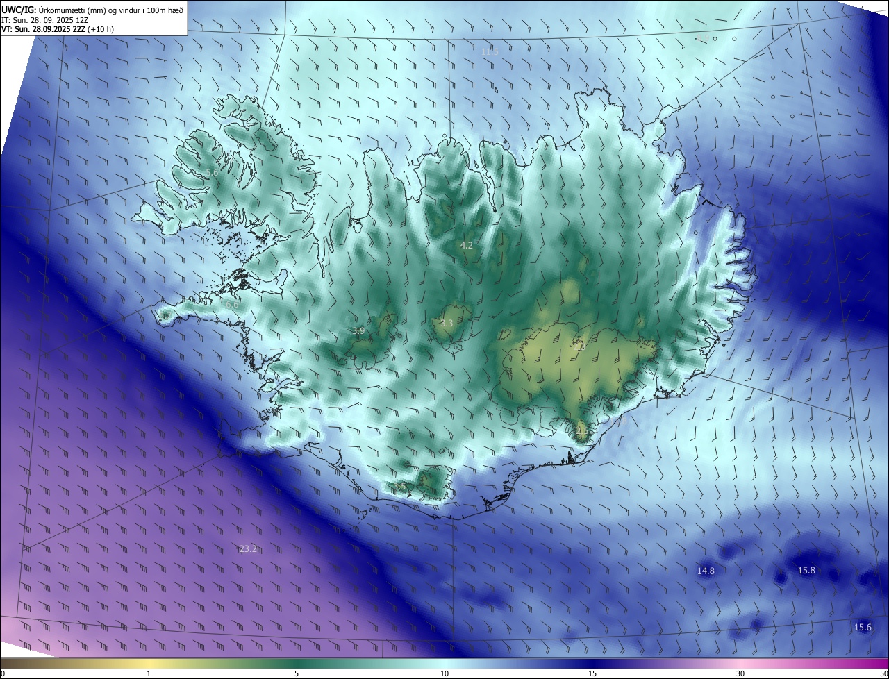The width and height of the screenshot is (889, 679).
Task: Click the 2.5 value at the glacier's southern tip
Action: tap(582, 430)
